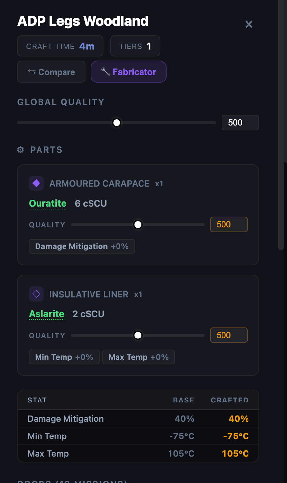The image size is (287, 483).
Task: Click the swap arrows icon on Compare
Action: click(32, 72)
